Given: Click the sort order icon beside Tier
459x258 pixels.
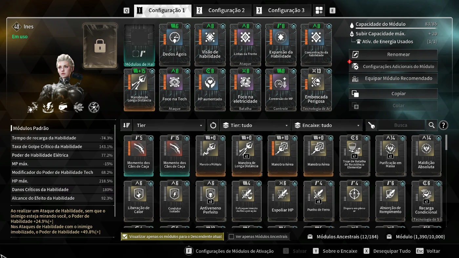Looking at the screenshot, I should (x=127, y=125).
